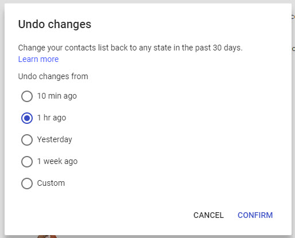Click the contacts list description sentence
The width and height of the screenshot is (295, 238).
(130, 48)
